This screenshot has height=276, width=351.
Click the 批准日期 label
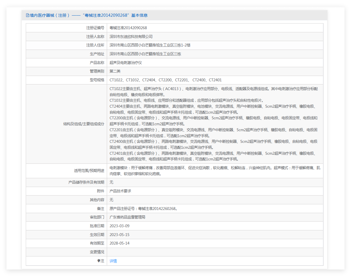[x=97, y=226]
